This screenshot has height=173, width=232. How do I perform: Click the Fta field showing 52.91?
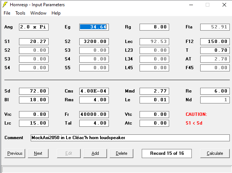[x=215, y=27]
